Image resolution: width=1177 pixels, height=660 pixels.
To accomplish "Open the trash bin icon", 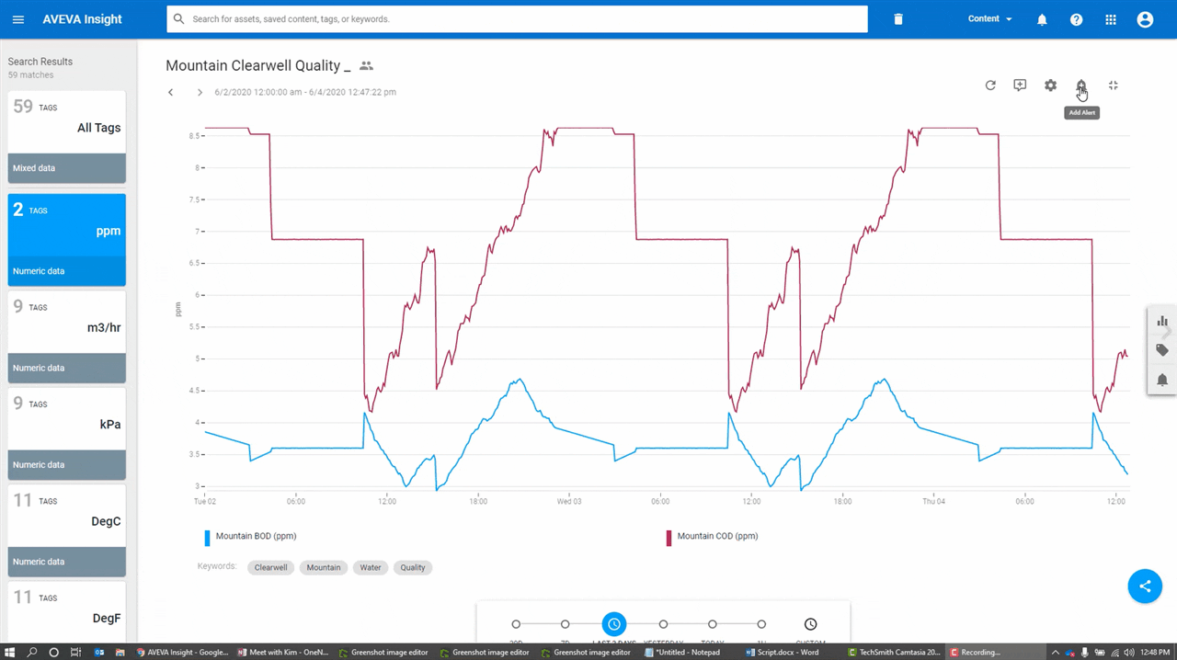I will [898, 19].
